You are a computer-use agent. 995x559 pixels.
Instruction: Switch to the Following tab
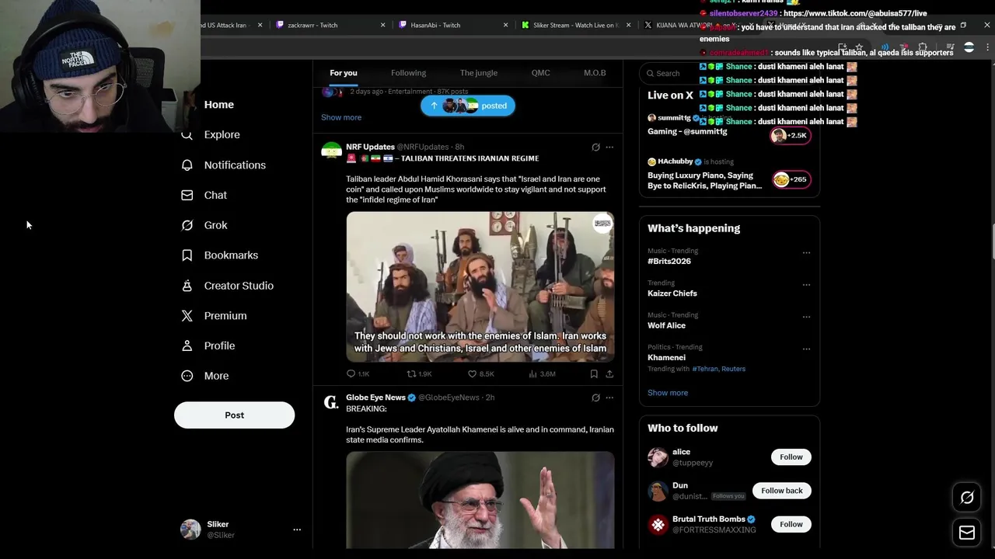(x=408, y=73)
